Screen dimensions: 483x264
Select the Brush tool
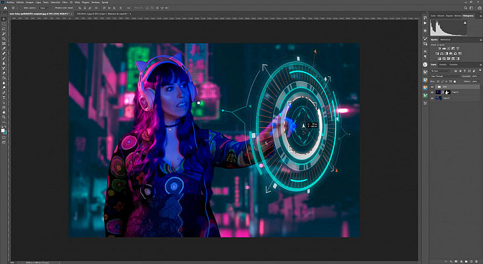pyautogui.click(x=4, y=59)
